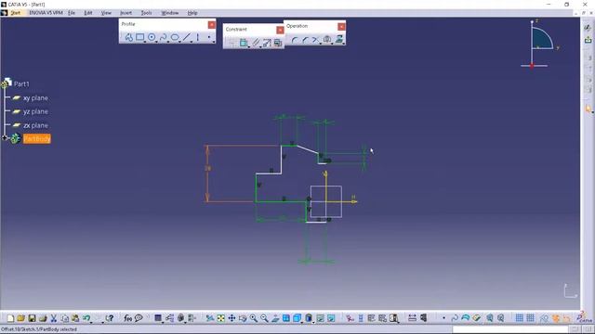Toggle Snap to Point grid option

click(x=530, y=317)
